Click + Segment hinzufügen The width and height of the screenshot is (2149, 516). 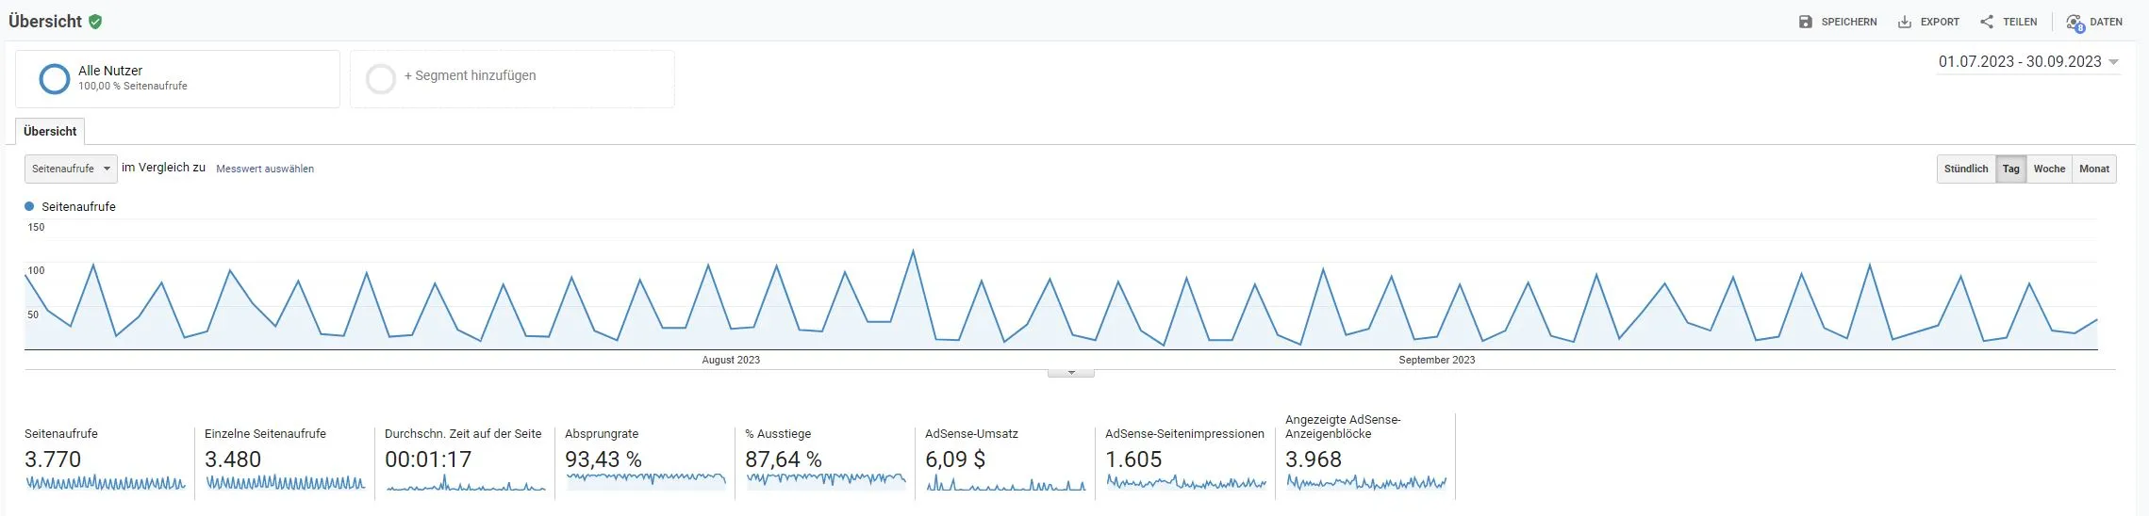pyautogui.click(x=471, y=75)
